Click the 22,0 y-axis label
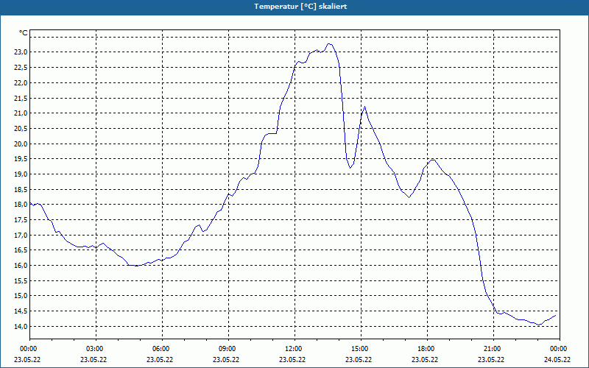 21,83
